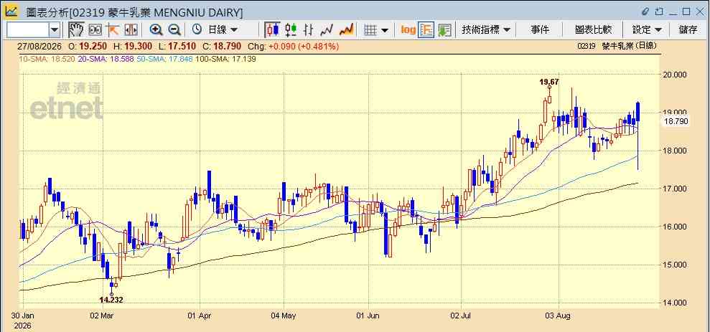
Task: Open the 設定 settings dropdown
Action: (647, 30)
